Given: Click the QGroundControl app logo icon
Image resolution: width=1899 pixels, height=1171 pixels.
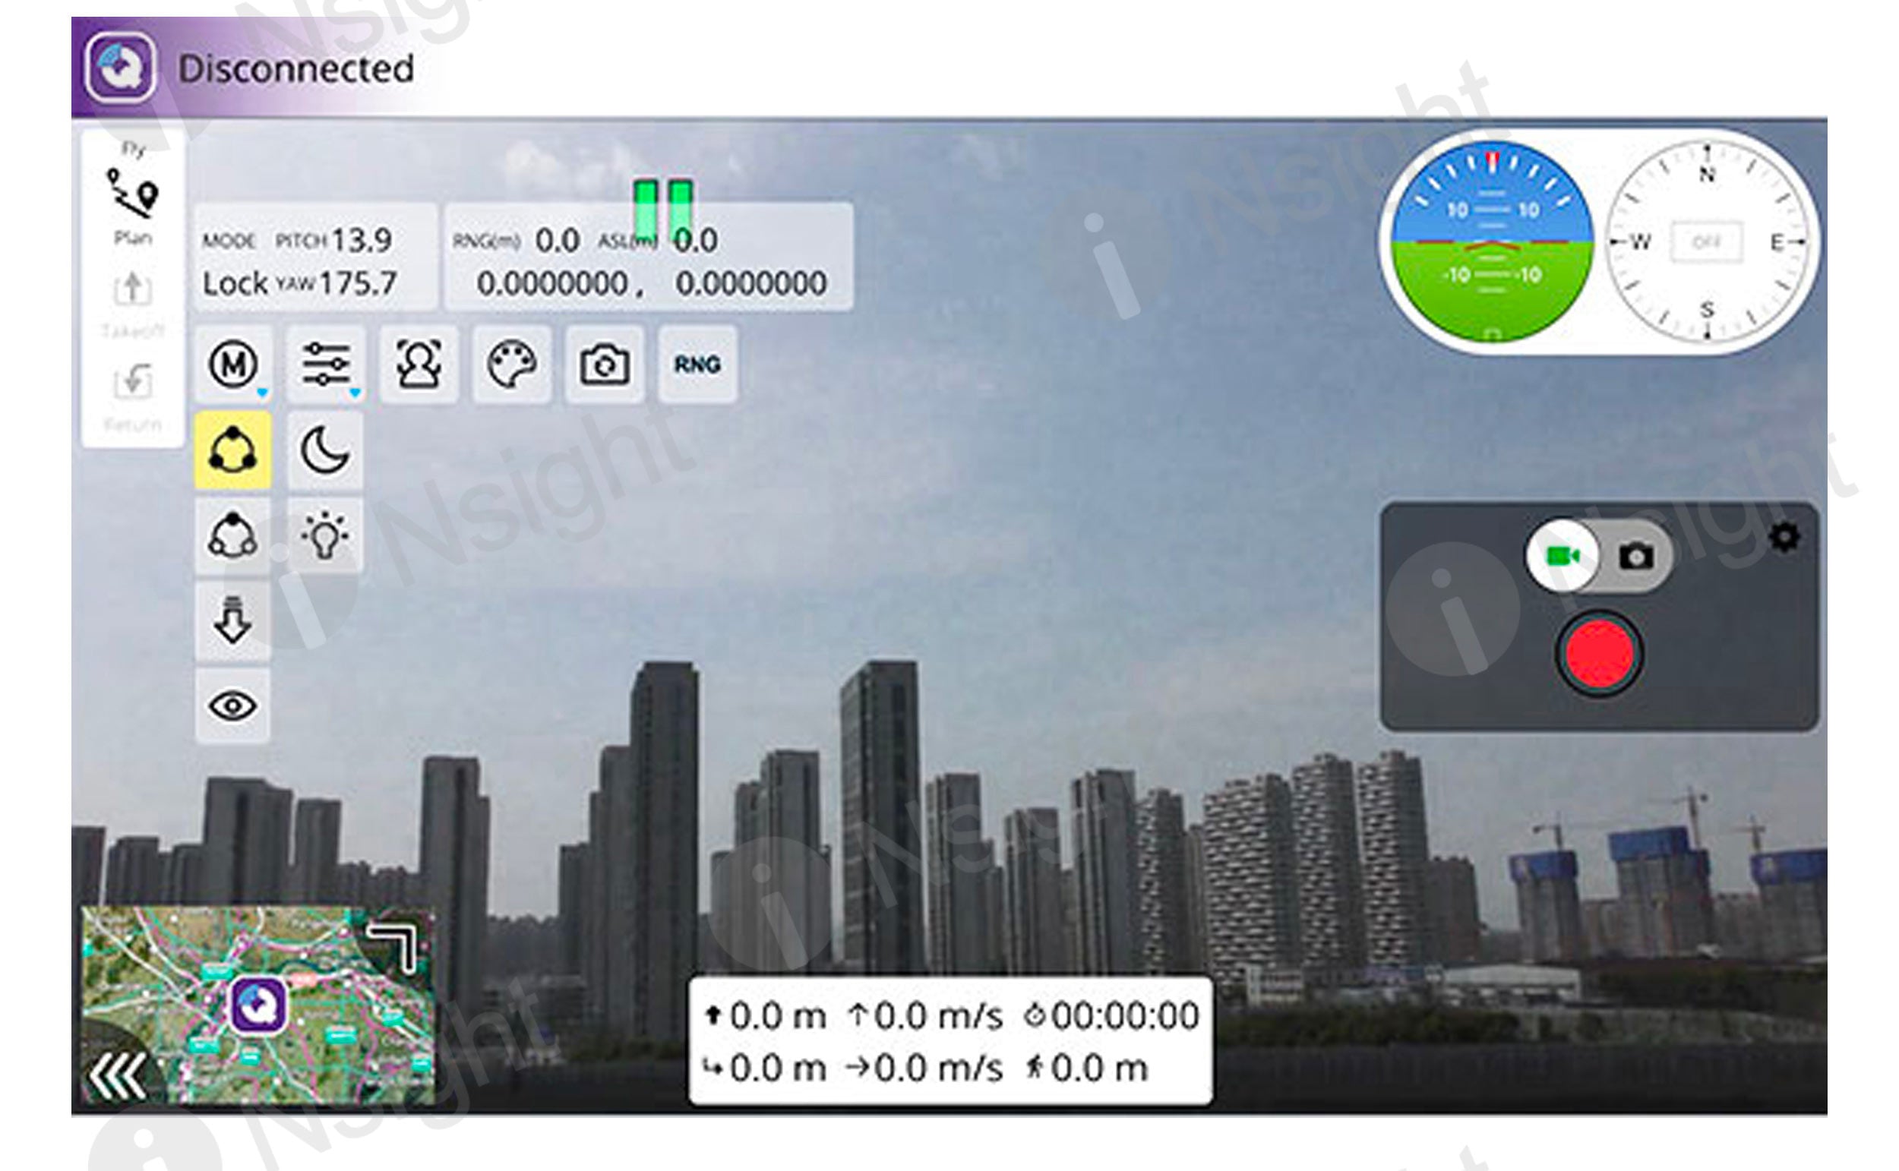Looking at the screenshot, I should (x=120, y=68).
